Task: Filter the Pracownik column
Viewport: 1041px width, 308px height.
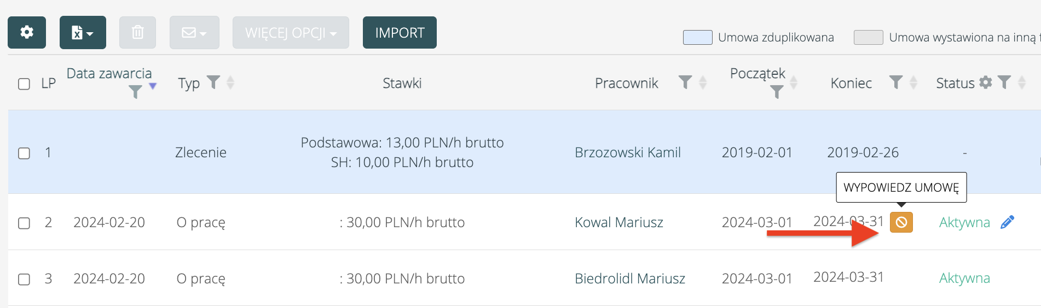Action: tap(685, 82)
